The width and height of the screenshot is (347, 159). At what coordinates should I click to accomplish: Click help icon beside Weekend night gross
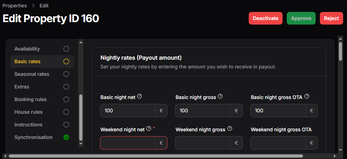tap(230, 129)
